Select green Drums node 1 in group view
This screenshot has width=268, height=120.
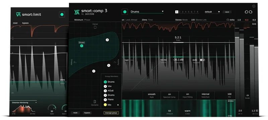tap(82, 46)
